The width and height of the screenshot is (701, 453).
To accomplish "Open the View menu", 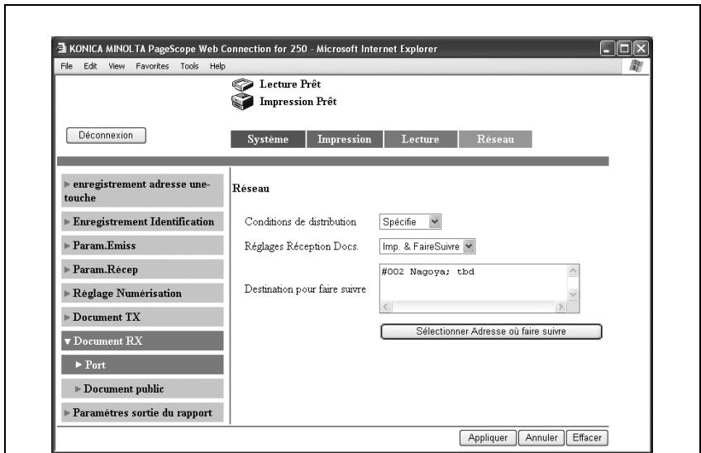I will click(x=117, y=66).
